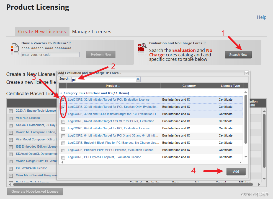Uncheck LogiCORE 32-bit Initiator/Target for PCI, Evaluation License

point(63,100)
